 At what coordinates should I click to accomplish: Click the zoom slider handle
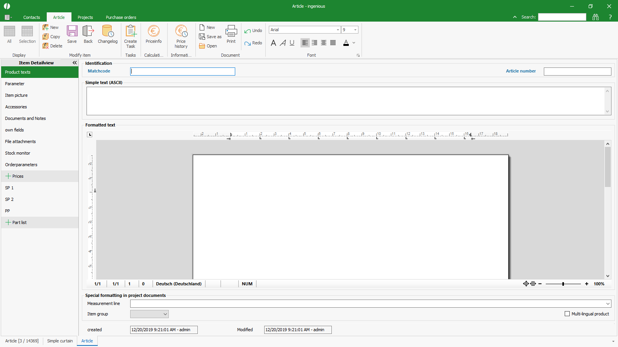pos(563,284)
